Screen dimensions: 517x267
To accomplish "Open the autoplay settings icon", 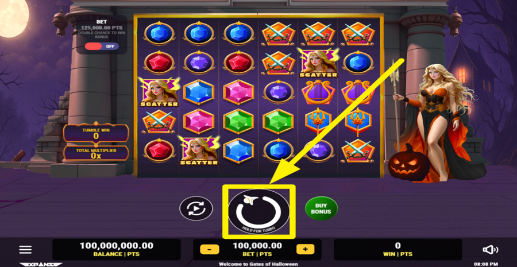I will [x=196, y=208].
